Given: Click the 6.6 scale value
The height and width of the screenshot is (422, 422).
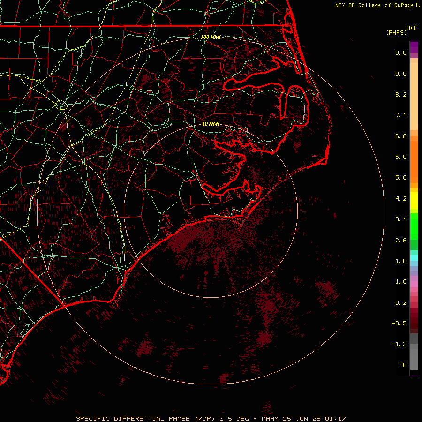Looking at the screenshot, I should point(401,136).
